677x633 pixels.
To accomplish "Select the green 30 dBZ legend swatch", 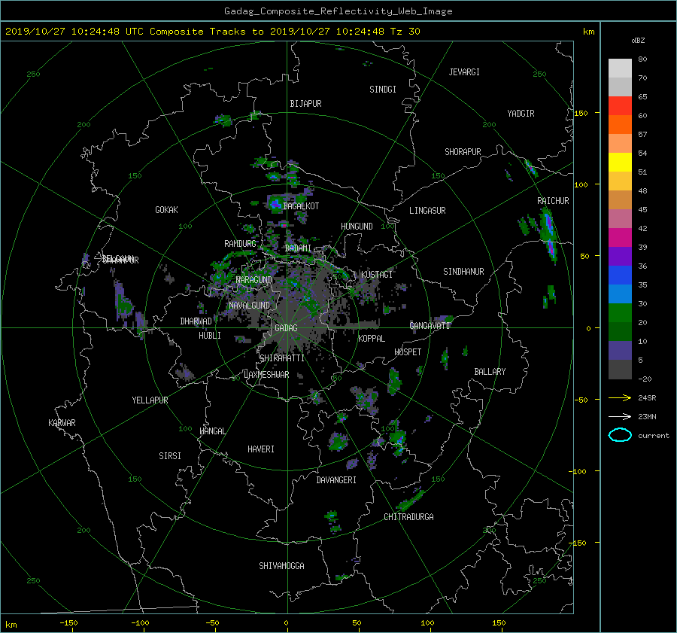I will click(x=620, y=312).
